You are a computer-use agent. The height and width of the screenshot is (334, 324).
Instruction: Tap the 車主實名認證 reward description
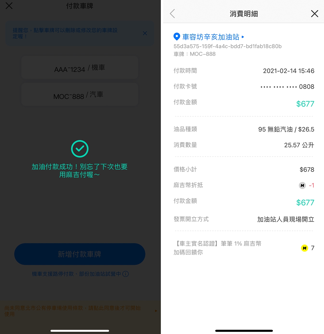coord(217,248)
